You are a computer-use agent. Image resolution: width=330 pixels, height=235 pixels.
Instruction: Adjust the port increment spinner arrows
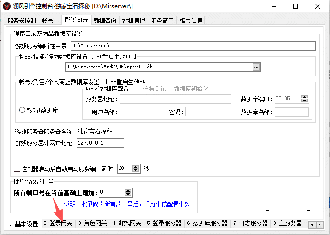(x=128, y=192)
